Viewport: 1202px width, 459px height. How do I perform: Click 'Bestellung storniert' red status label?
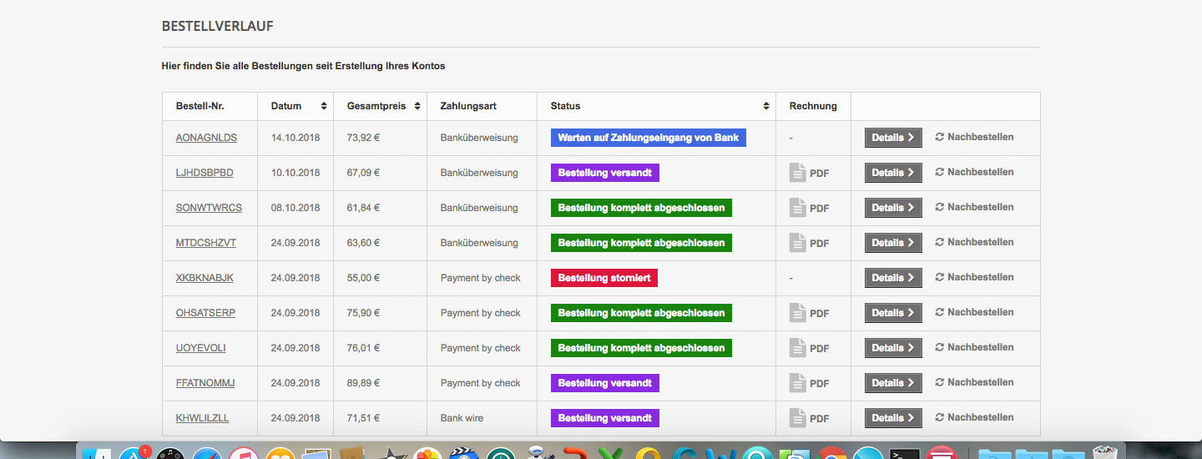tap(604, 278)
